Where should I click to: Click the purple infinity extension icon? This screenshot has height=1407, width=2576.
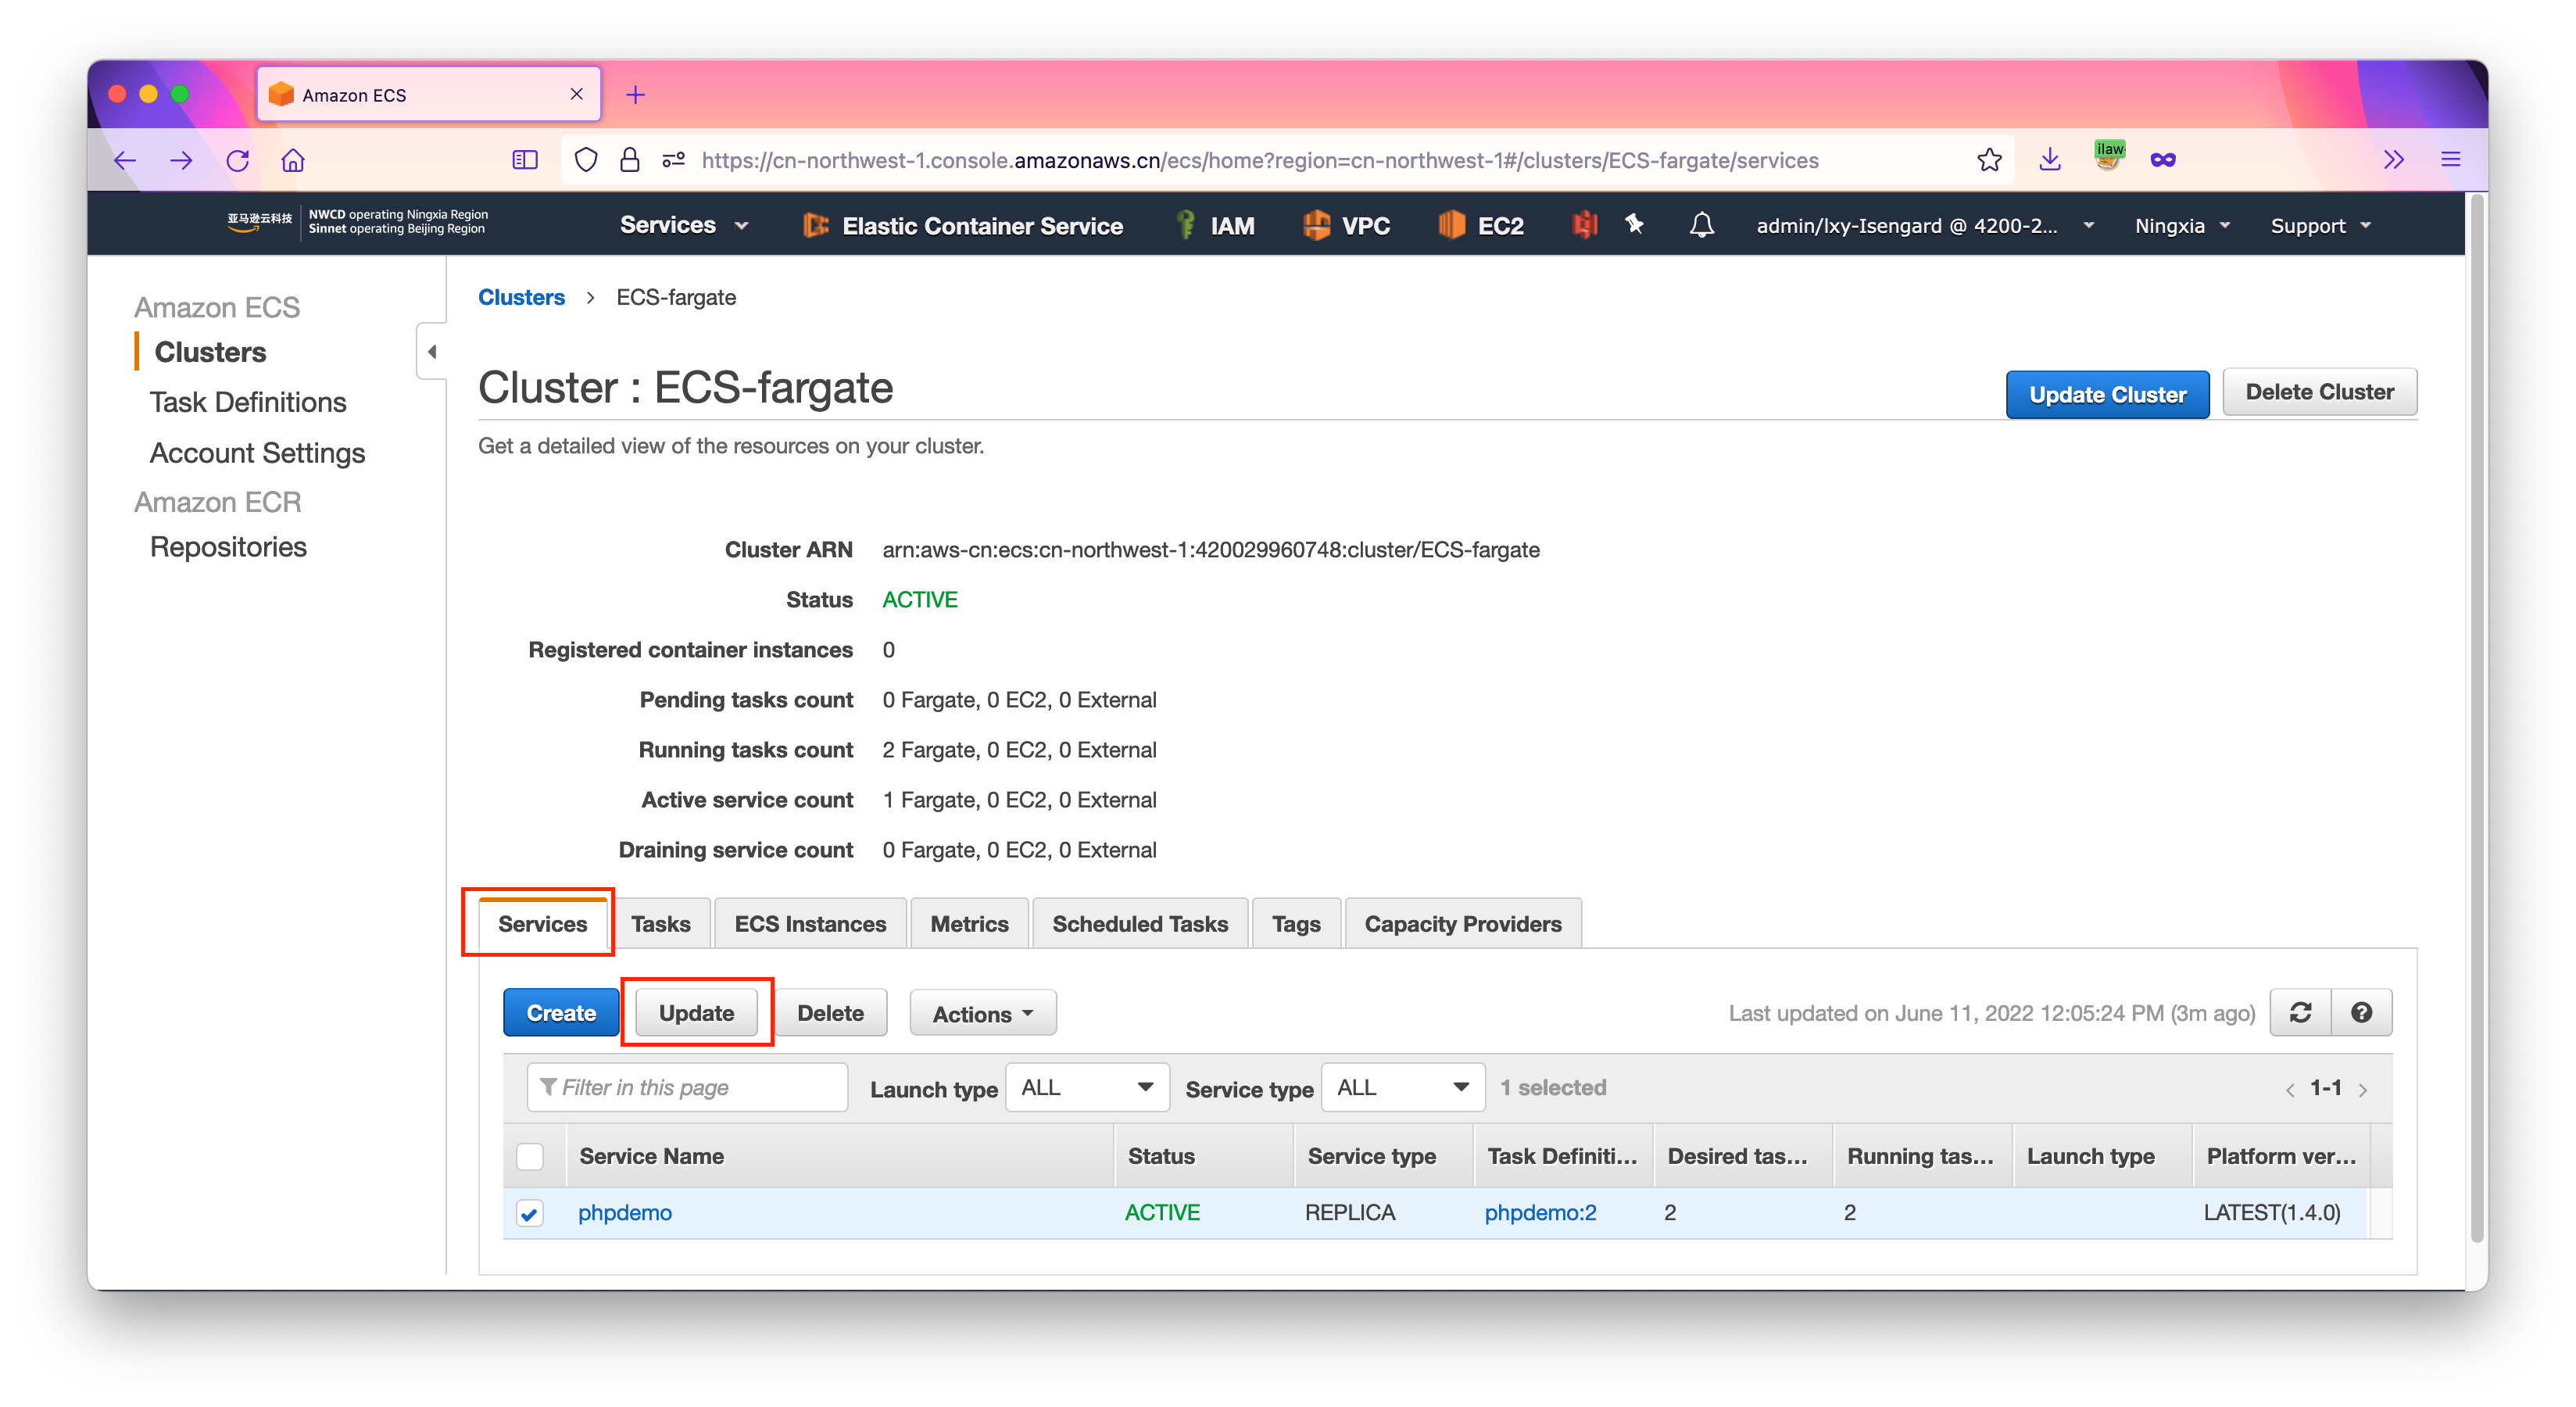click(2162, 160)
